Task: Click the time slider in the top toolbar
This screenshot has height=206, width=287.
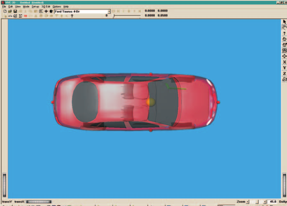Action: coord(127,16)
